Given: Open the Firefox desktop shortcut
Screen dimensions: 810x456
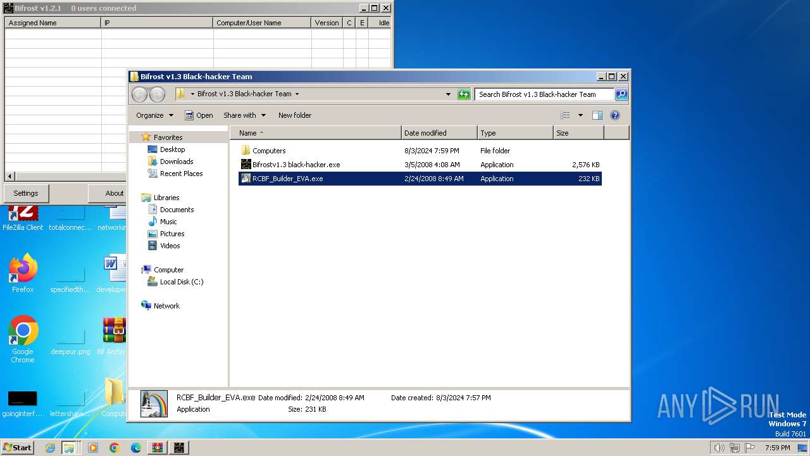Looking at the screenshot, I should point(23,274).
